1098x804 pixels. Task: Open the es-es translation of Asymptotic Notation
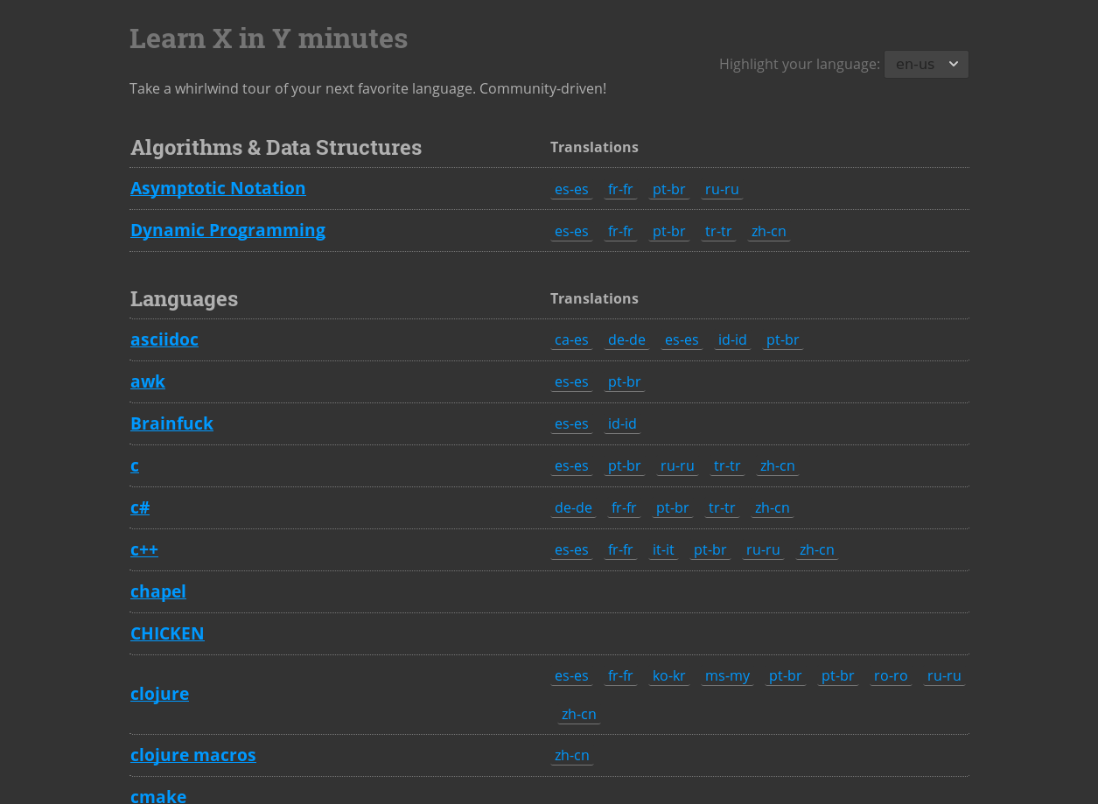click(x=571, y=189)
